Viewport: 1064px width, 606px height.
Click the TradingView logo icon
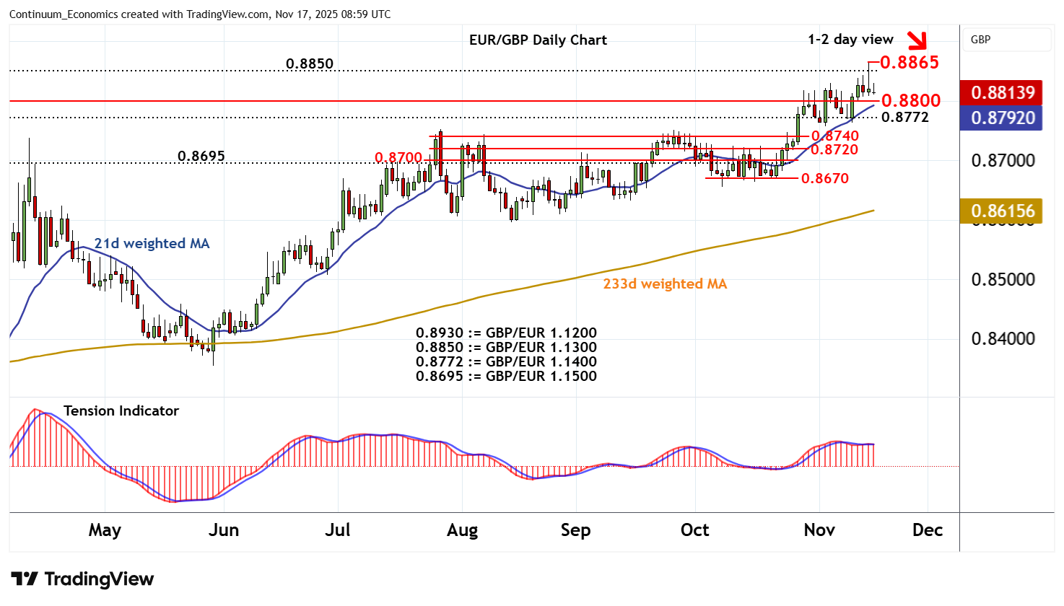[x=25, y=579]
